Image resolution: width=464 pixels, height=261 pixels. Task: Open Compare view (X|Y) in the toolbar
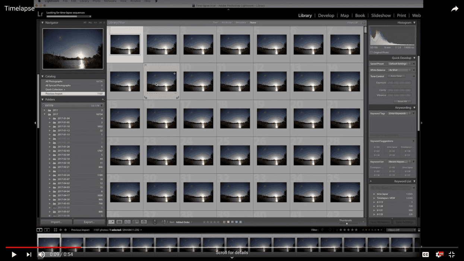[127, 222]
